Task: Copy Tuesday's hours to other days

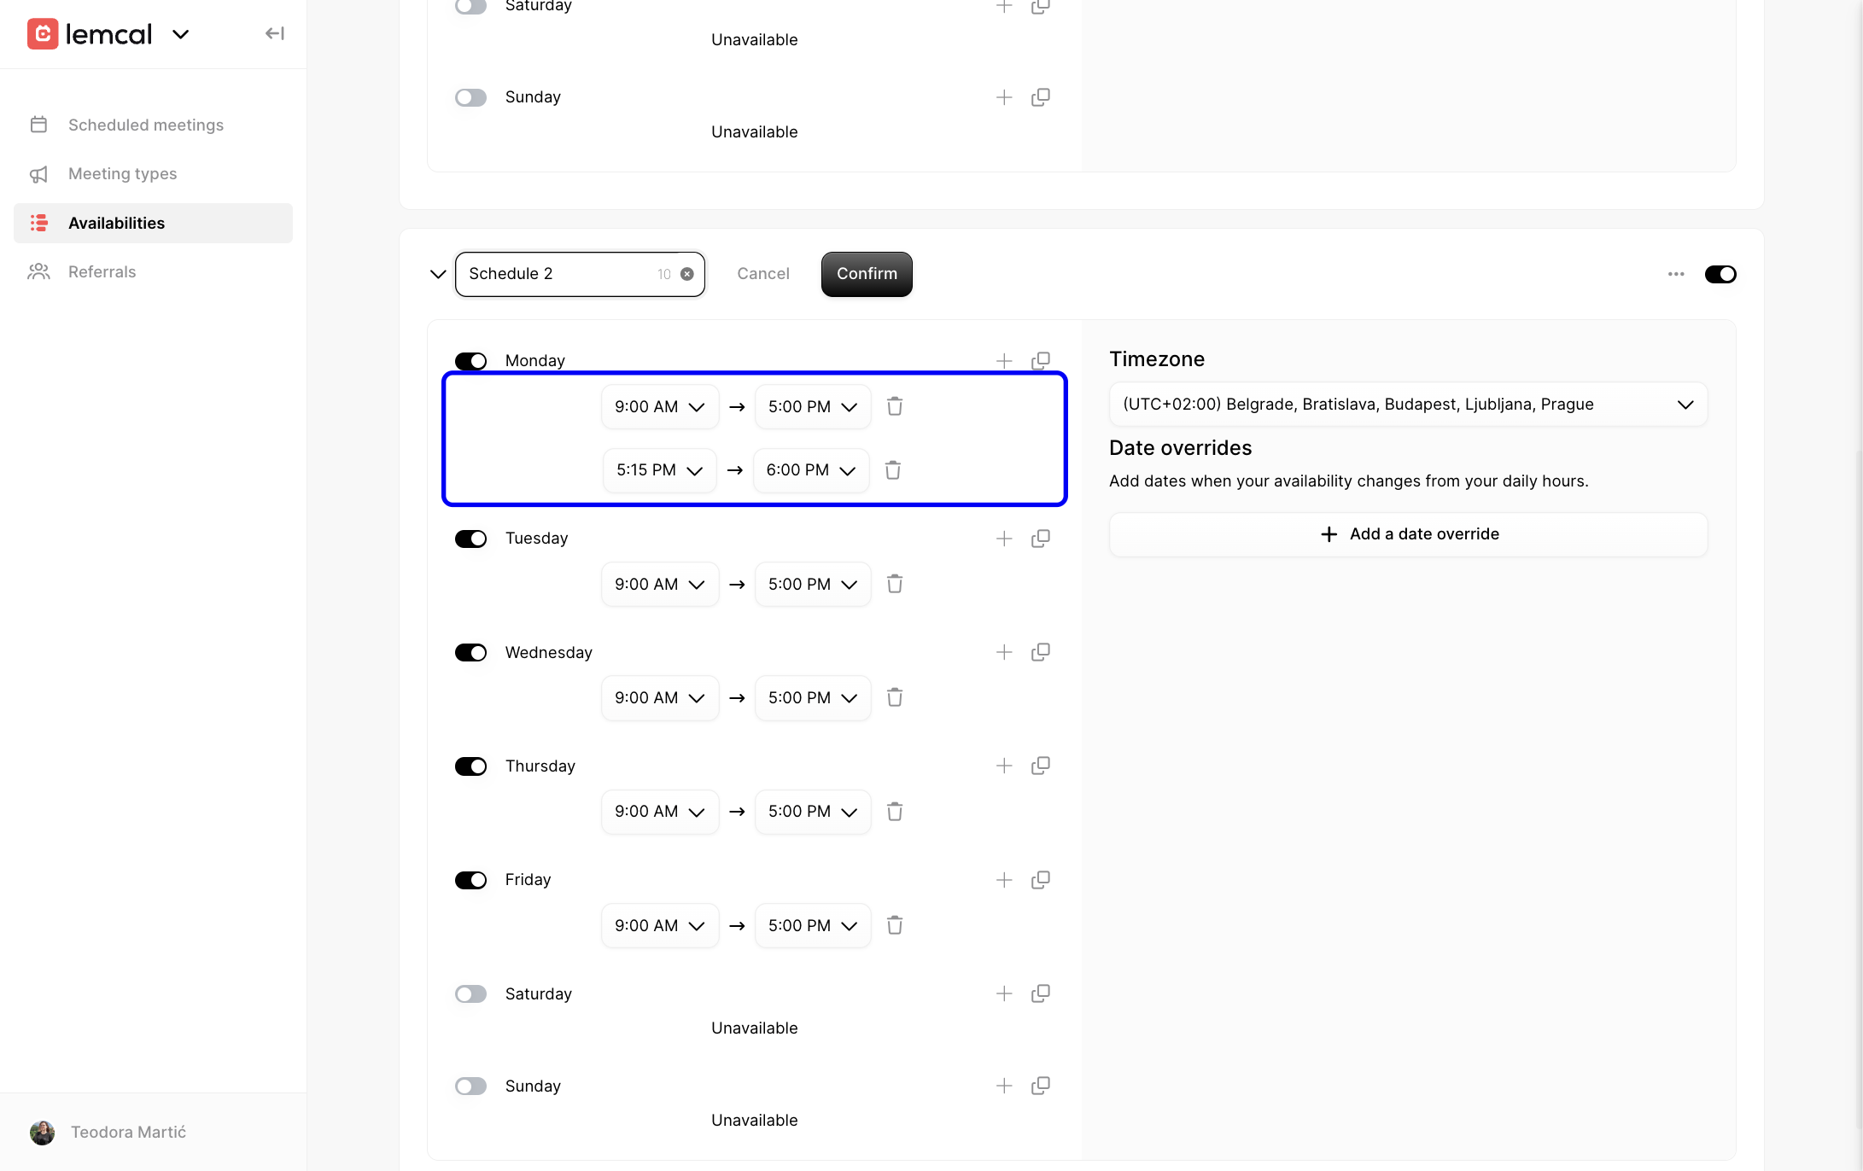Action: [x=1041, y=539]
